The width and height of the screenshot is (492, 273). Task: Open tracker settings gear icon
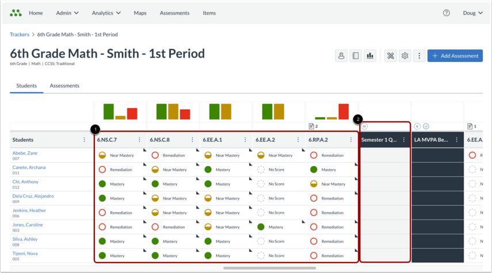pyautogui.click(x=405, y=56)
